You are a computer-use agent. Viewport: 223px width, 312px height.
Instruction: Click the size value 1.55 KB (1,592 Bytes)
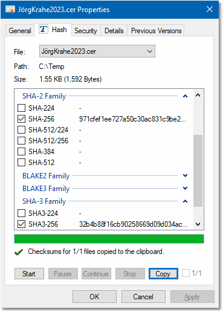(71, 79)
